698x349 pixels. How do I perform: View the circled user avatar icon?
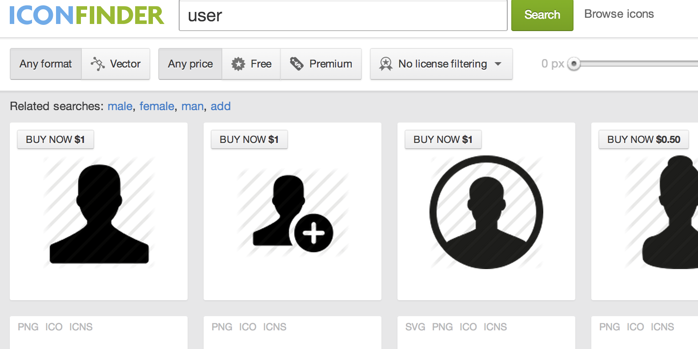pos(486,213)
